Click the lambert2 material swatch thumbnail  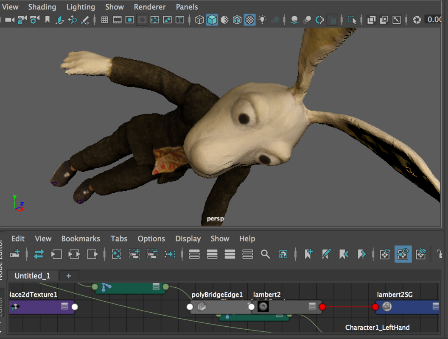263,306
